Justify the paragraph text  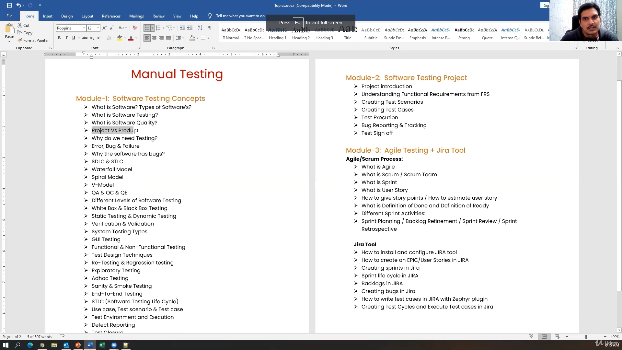(x=168, y=38)
